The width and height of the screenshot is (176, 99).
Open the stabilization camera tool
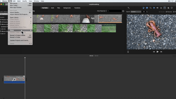click(154, 8)
